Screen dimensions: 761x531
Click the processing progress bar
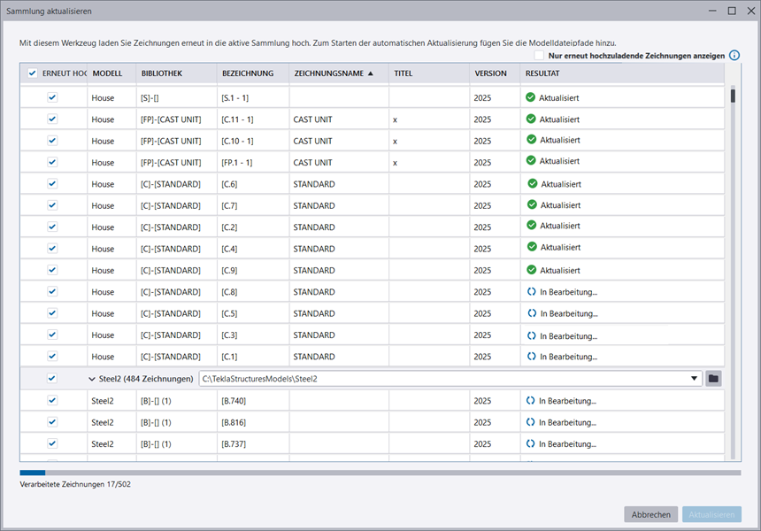pyautogui.click(x=380, y=473)
